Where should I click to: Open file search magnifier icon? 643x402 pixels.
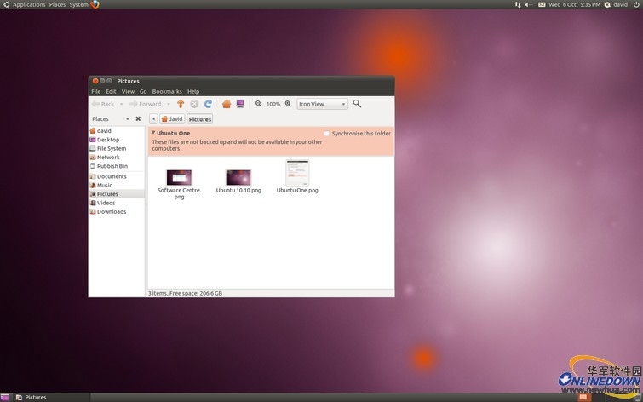357,104
